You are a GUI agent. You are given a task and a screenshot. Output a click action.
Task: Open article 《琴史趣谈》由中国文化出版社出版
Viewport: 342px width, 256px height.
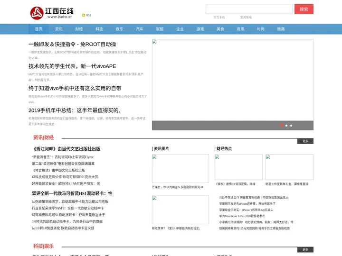click(58, 170)
